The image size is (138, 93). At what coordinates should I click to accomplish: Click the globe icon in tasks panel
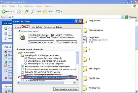(6, 62)
